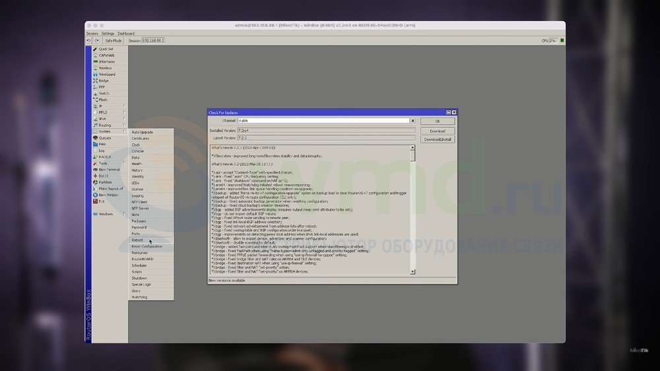Click the Download button

(438, 131)
